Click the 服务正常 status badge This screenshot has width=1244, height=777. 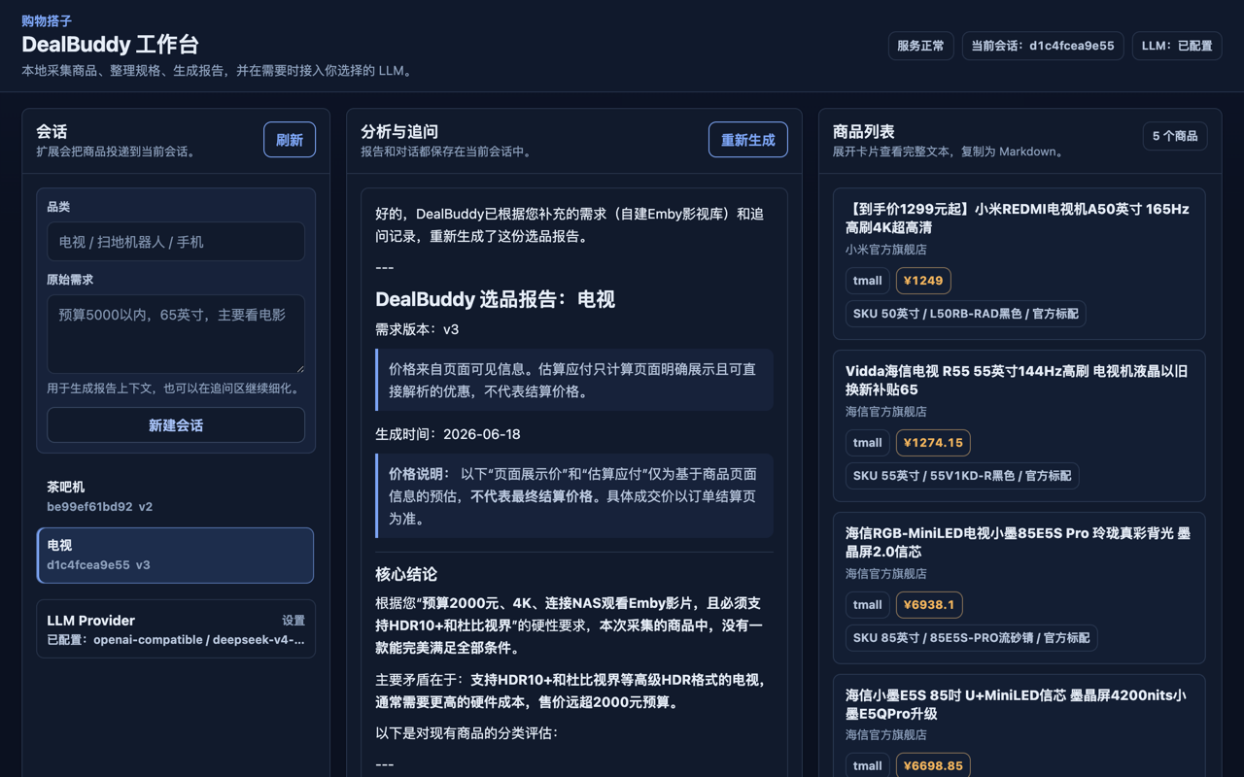click(x=920, y=46)
